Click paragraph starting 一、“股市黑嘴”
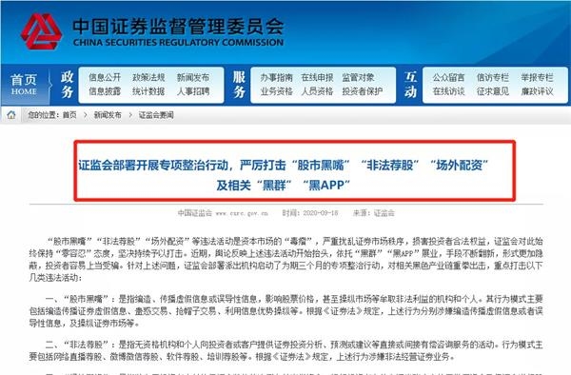 [x=285, y=311]
